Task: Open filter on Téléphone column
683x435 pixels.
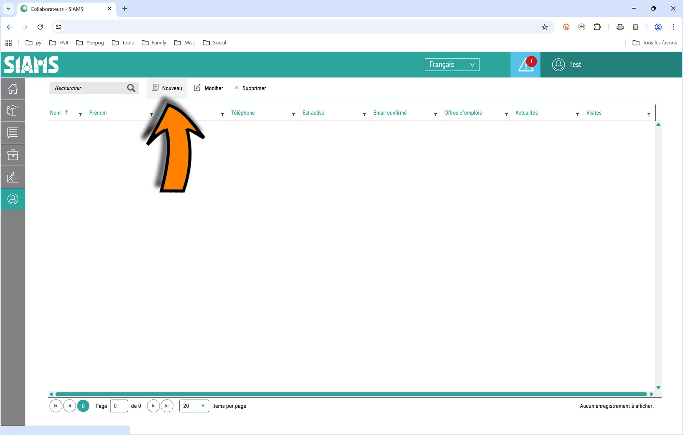Action: pos(293,114)
